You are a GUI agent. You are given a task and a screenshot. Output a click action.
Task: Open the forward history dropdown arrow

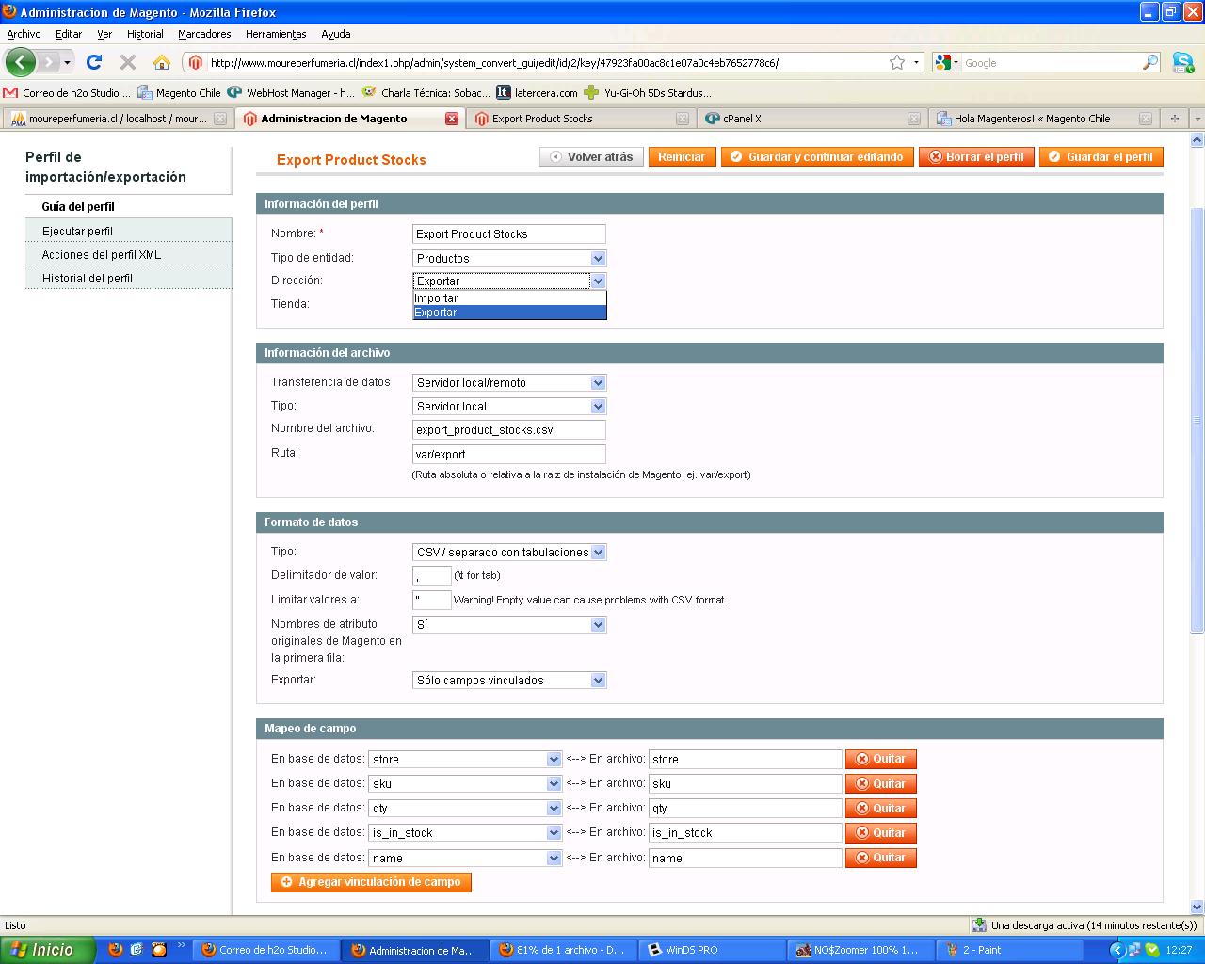point(67,62)
